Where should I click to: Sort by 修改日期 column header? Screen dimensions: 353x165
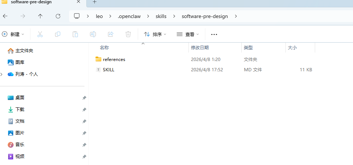(x=200, y=48)
